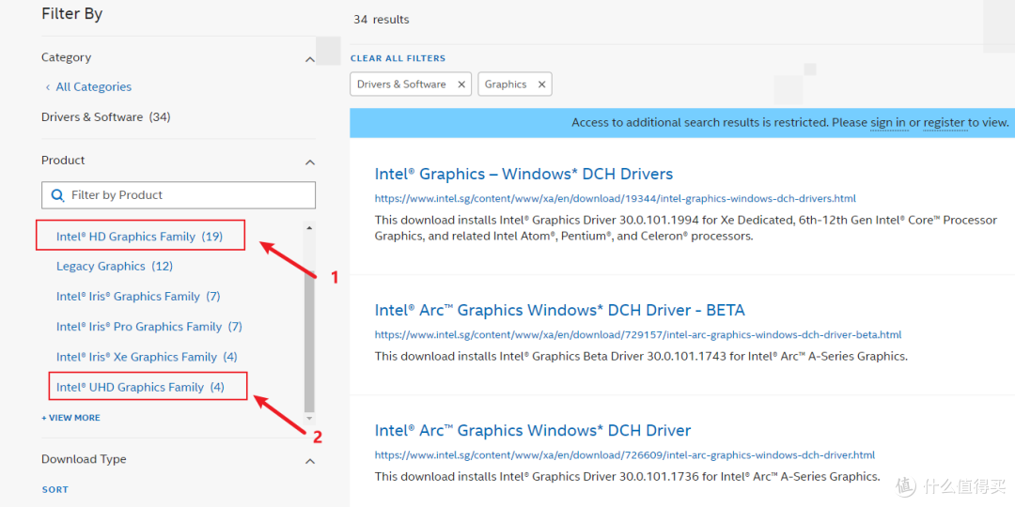Remove the Graphics filter chip

tap(541, 84)
